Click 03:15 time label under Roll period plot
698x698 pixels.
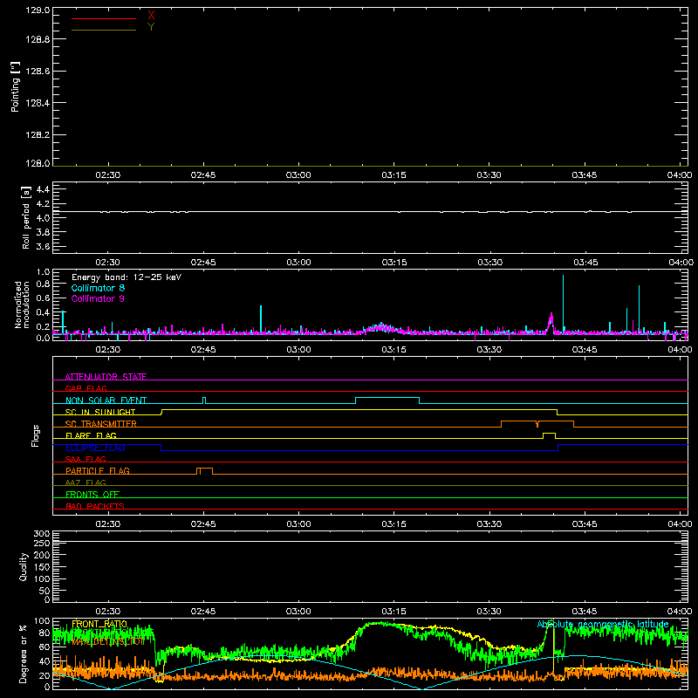[394, 263]
